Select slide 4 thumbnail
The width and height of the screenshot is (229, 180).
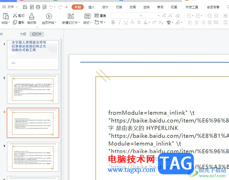click(33, 157)
